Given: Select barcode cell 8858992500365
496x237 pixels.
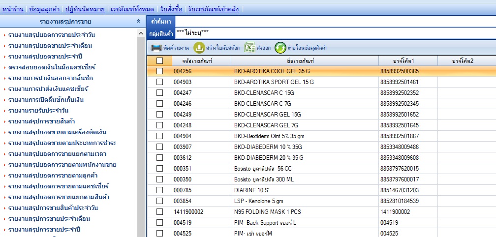Looking at the screenshot, I should click(x=408, y=71).
